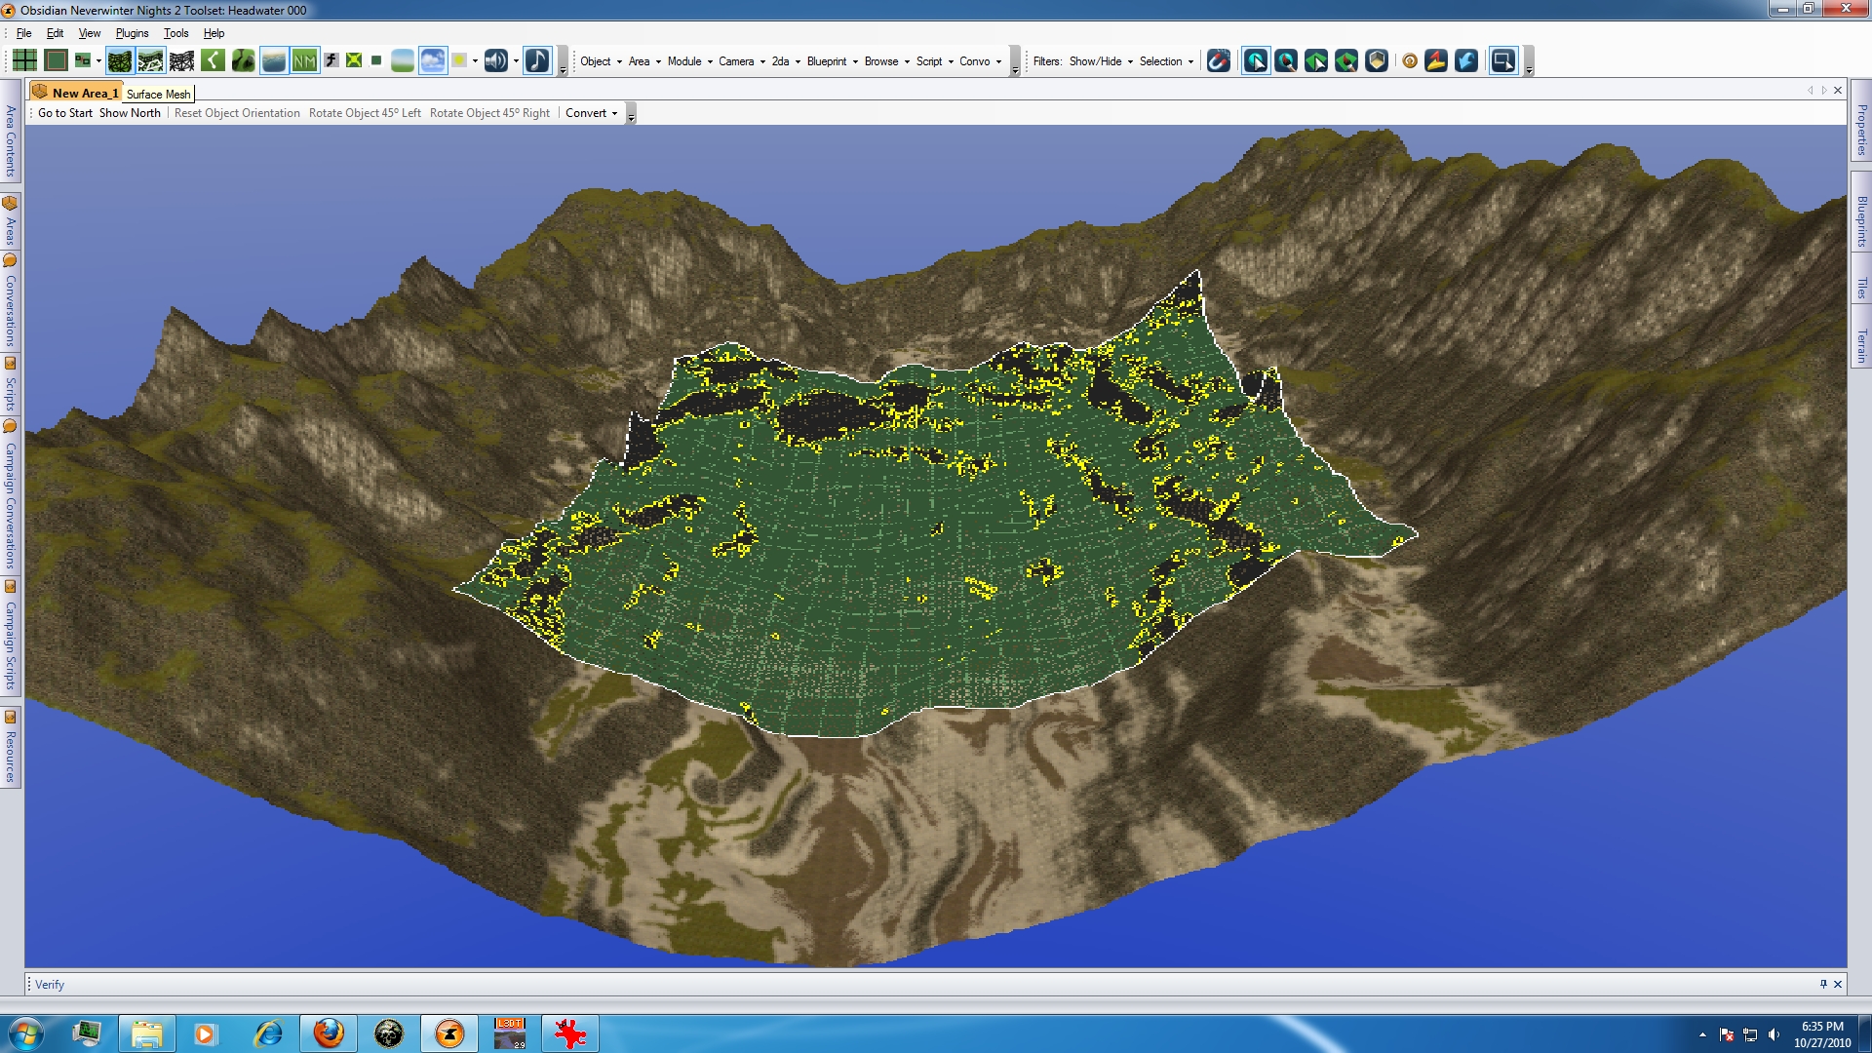This screenshot has width=1872, height=1053.
Task: Click the speaker sound icon
Action: [x=495, y=60]
